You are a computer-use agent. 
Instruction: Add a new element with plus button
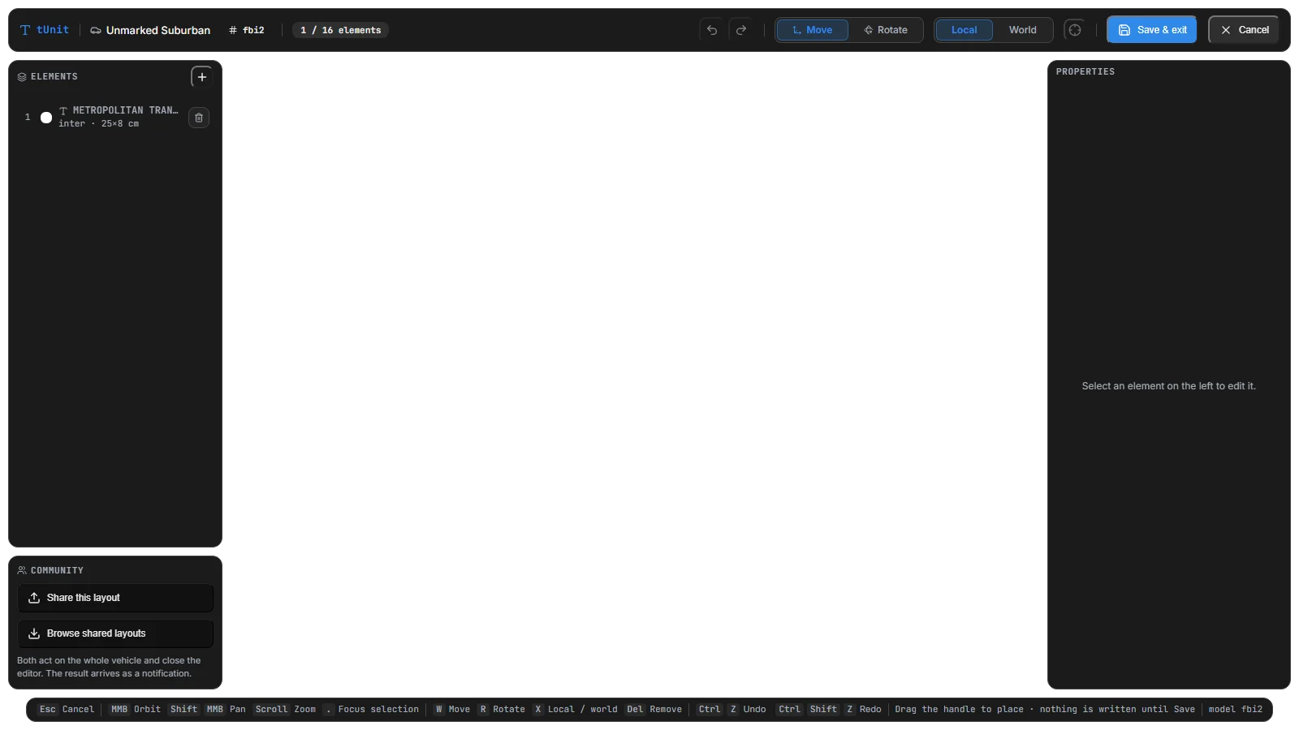(202, 77)
